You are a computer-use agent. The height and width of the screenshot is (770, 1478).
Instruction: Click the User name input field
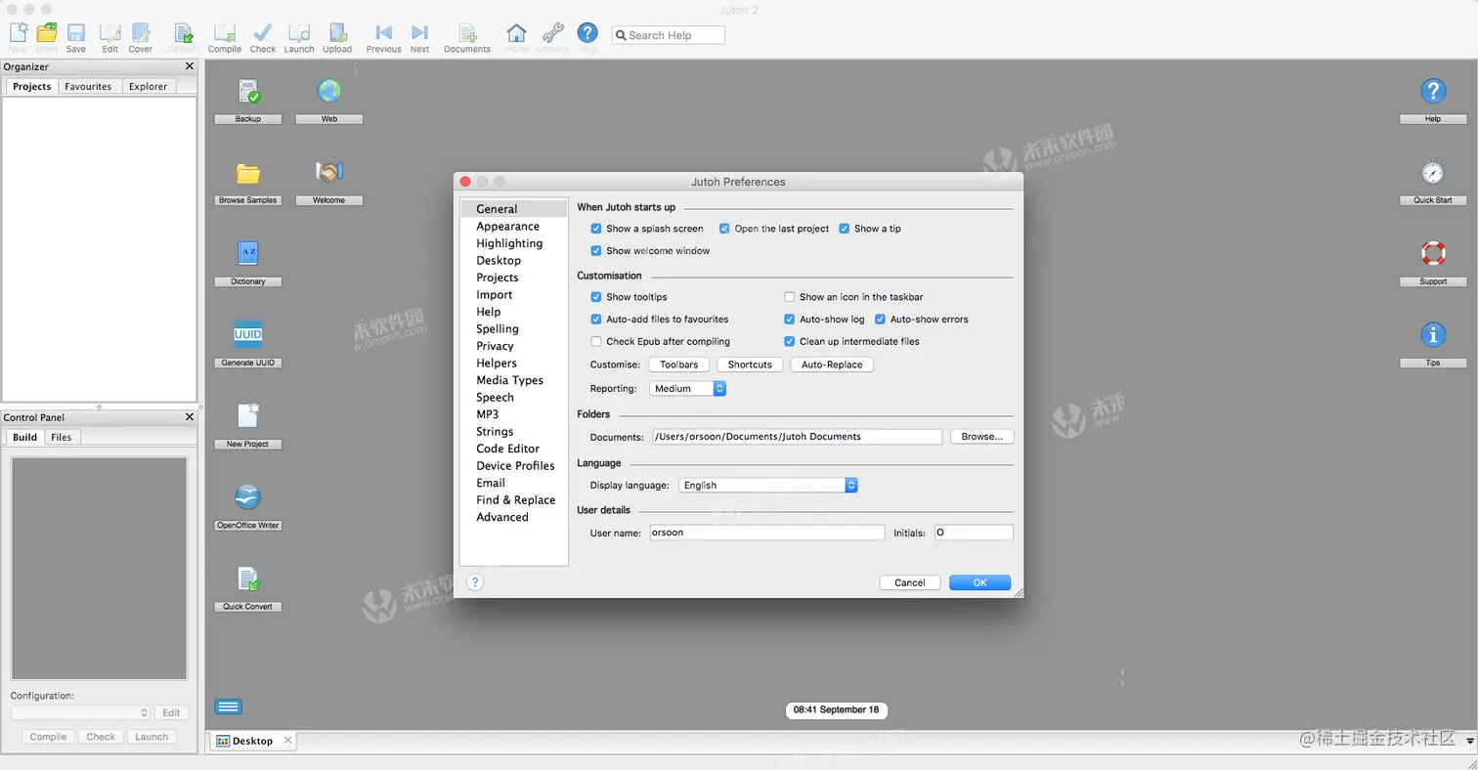[x=766, y=533]
